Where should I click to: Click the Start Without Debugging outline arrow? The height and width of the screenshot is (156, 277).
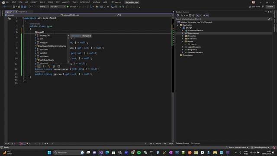tap(80, 7)
